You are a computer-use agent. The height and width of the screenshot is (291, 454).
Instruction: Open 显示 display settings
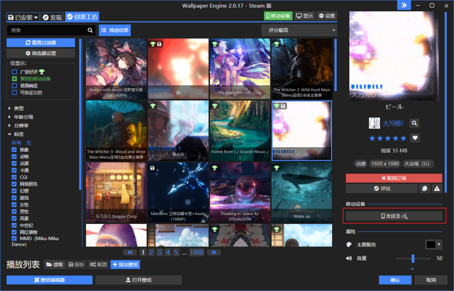(304, 16)
